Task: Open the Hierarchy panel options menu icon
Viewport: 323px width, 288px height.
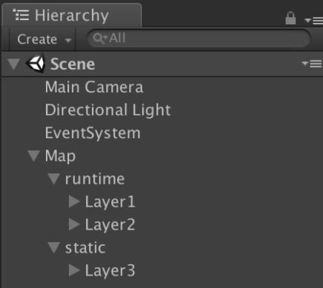Action: [x=313, y=21]
